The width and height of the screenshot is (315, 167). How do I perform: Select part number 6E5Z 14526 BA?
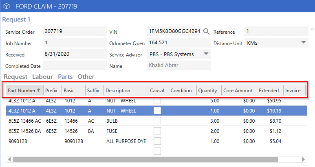[x=25, y=131]
